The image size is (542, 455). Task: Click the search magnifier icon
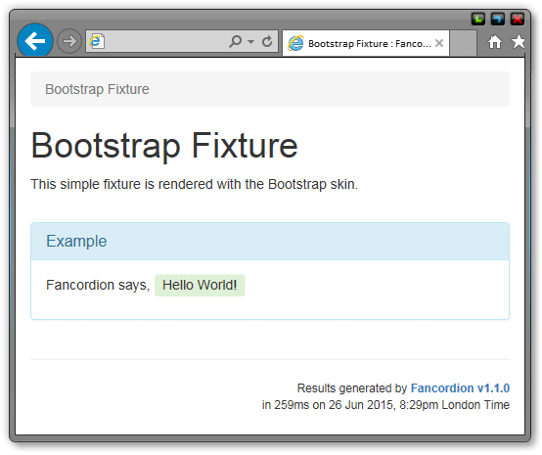pos(236,41)
